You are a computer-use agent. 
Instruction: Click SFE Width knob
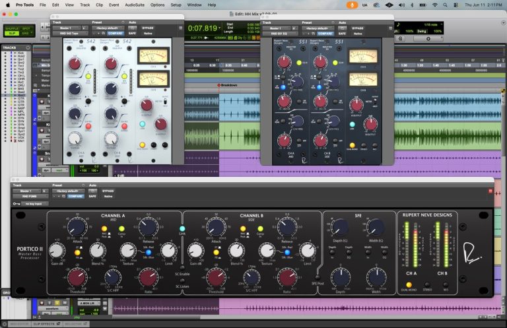(x=376, y=278)
